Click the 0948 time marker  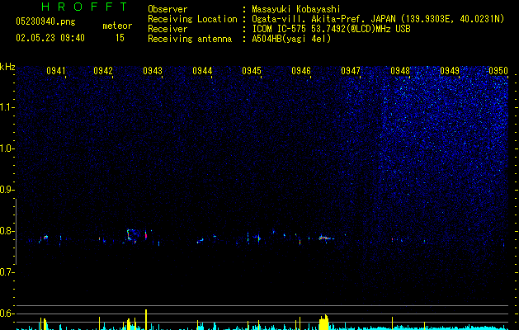400,71
